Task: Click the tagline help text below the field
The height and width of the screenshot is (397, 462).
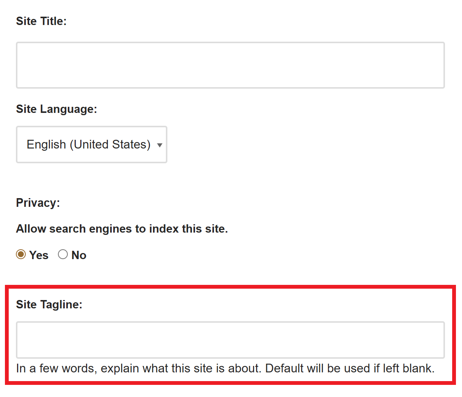Action: pyautogui.click(x=225, y=368)
